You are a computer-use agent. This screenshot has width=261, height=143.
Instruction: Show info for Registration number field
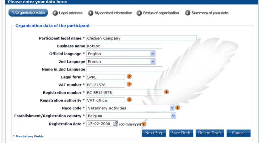166,92
